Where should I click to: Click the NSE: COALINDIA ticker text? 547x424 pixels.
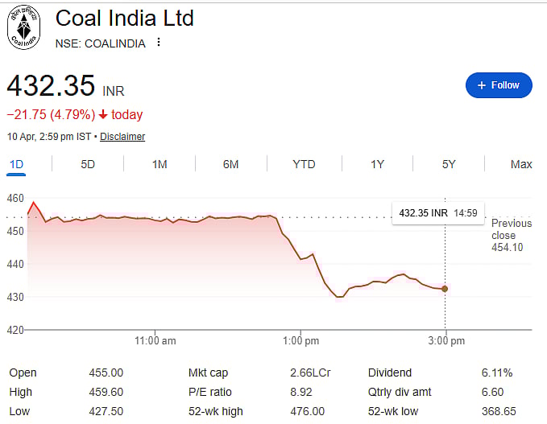(x=101, y=43)
